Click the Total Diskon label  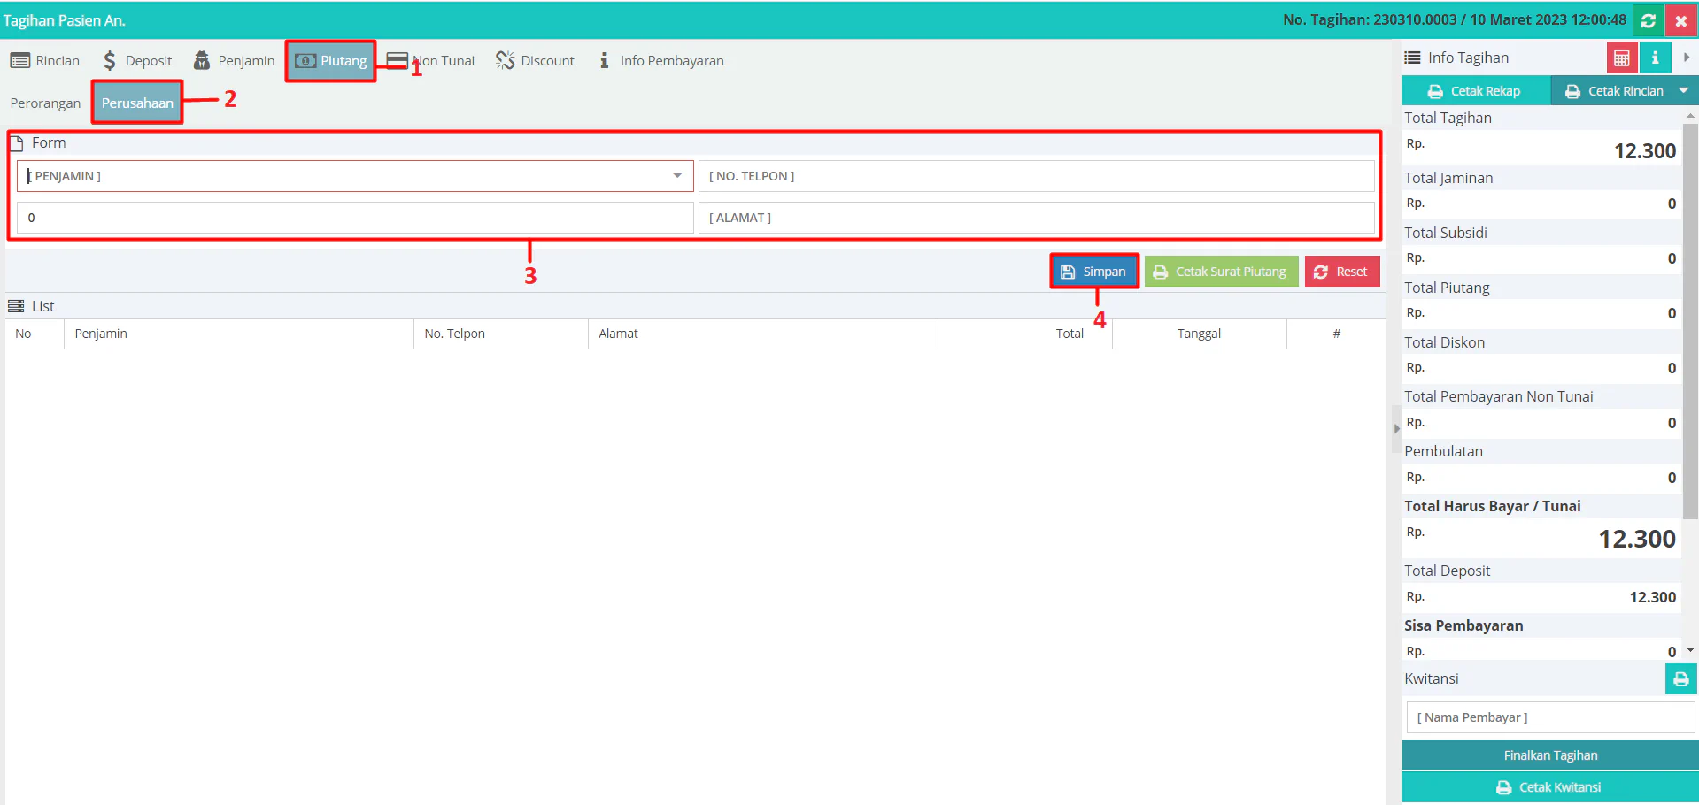[x=1444, y=342]
